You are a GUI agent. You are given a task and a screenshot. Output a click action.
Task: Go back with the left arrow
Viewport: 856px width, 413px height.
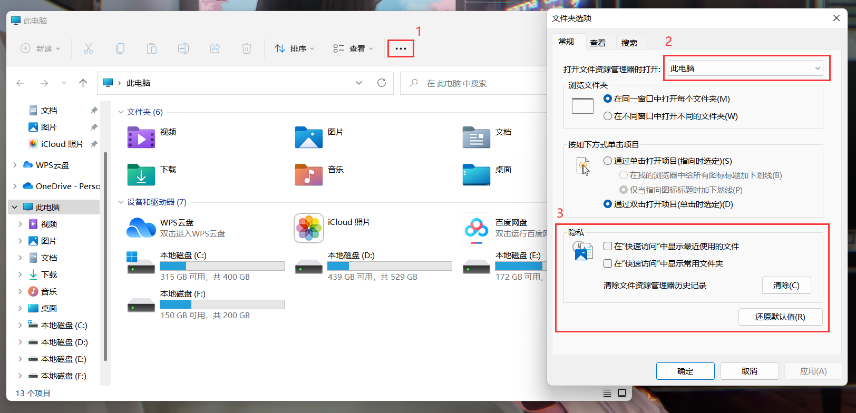click(20, 83)
